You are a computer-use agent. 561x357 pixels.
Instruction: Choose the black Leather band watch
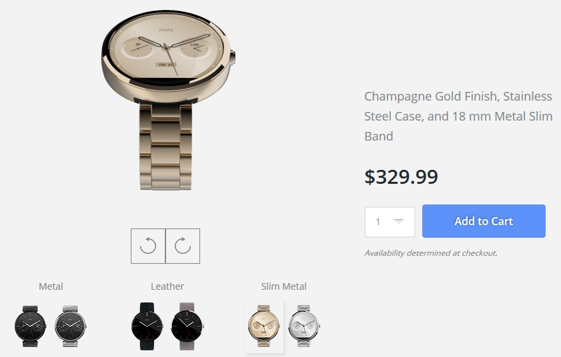pyautogui.click(x=147, y=326)
